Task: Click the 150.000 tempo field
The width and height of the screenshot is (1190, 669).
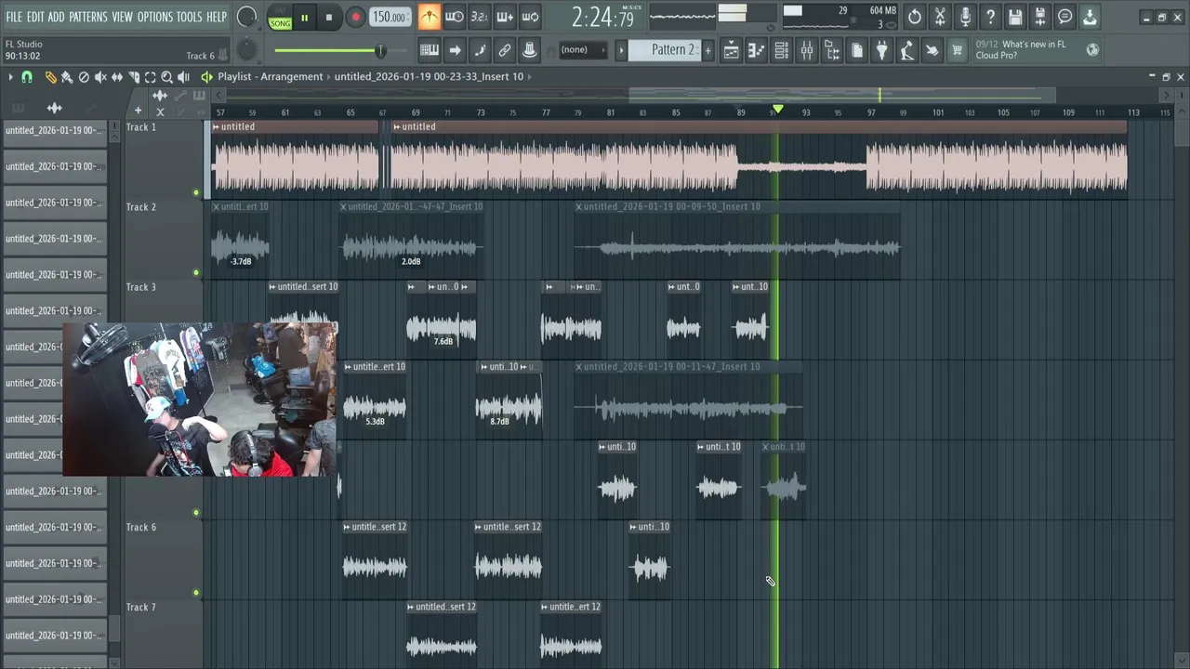Action: point(389,18)
